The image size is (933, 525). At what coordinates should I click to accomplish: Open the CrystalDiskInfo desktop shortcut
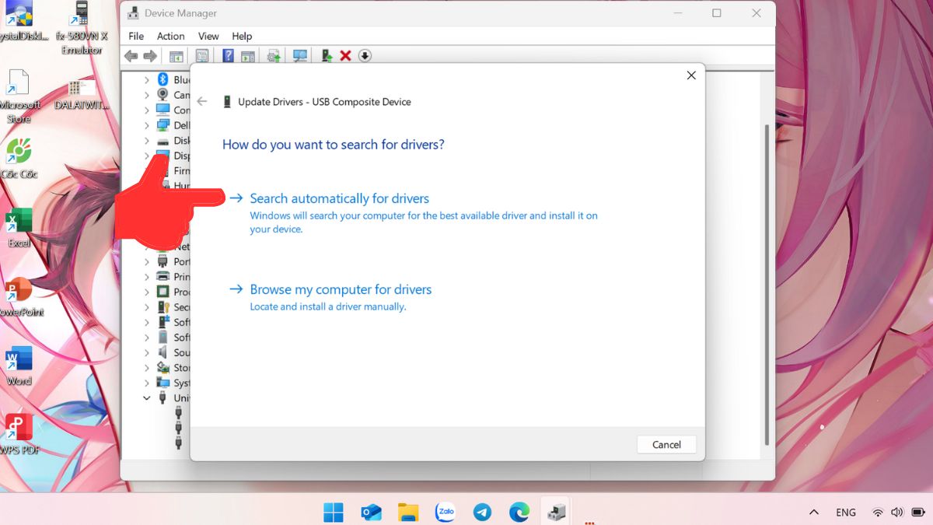coord(19,22)
